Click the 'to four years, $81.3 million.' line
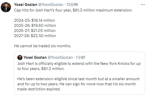 click(41, 69)
